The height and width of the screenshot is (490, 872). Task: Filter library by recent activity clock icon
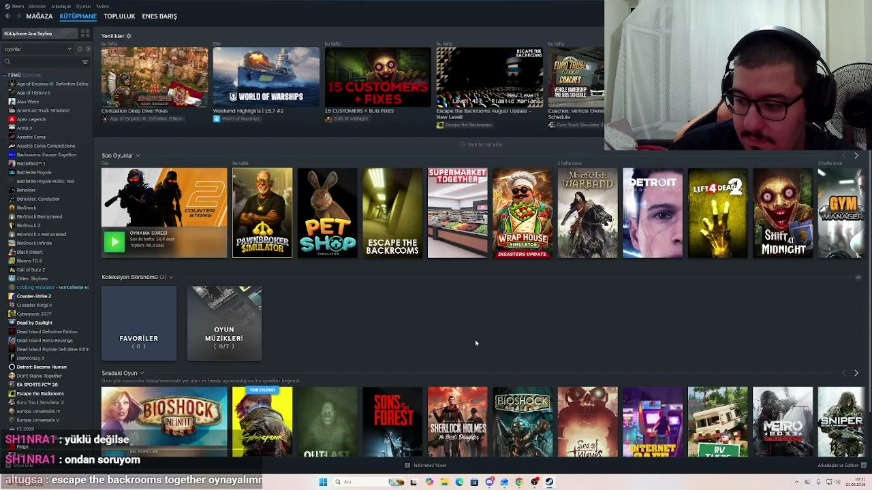tap(80, 49)
